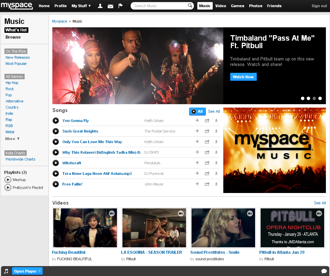Open the Profile menu item
This screenshot has height=276, width=330.
coord(61,6)
